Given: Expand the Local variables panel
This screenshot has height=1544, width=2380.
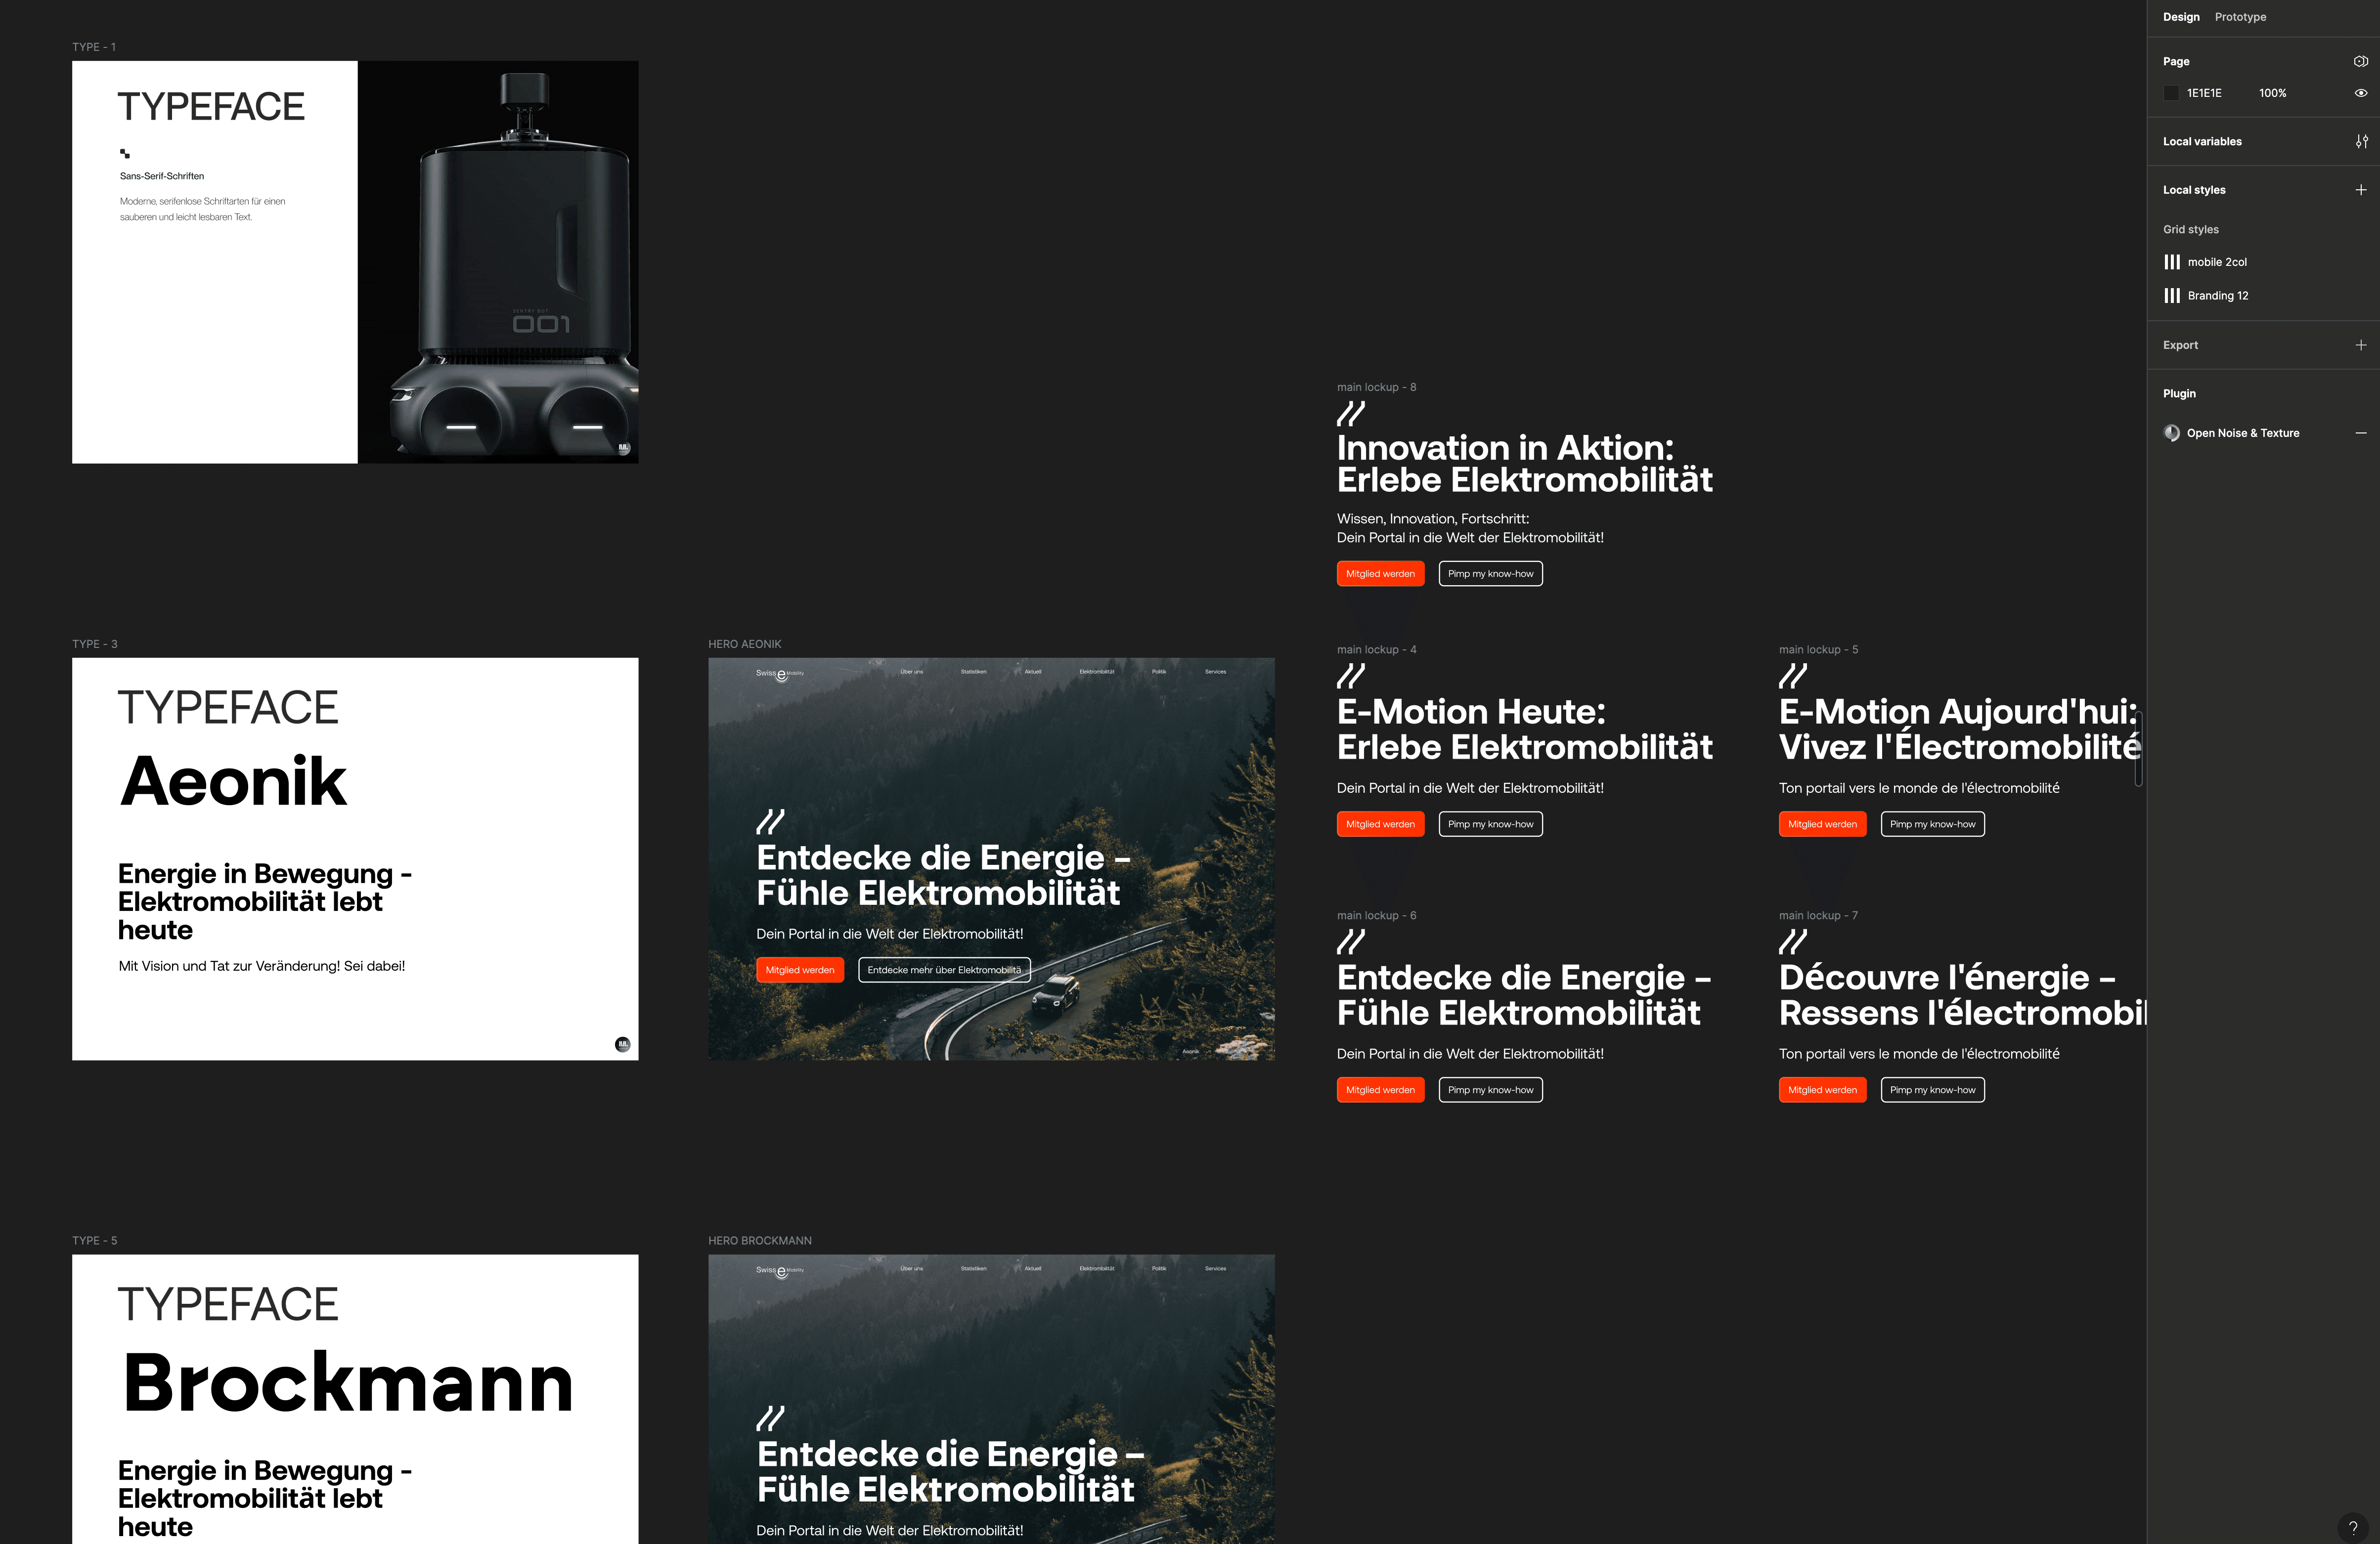Looking at the screenshot, I should (2356, 140).
